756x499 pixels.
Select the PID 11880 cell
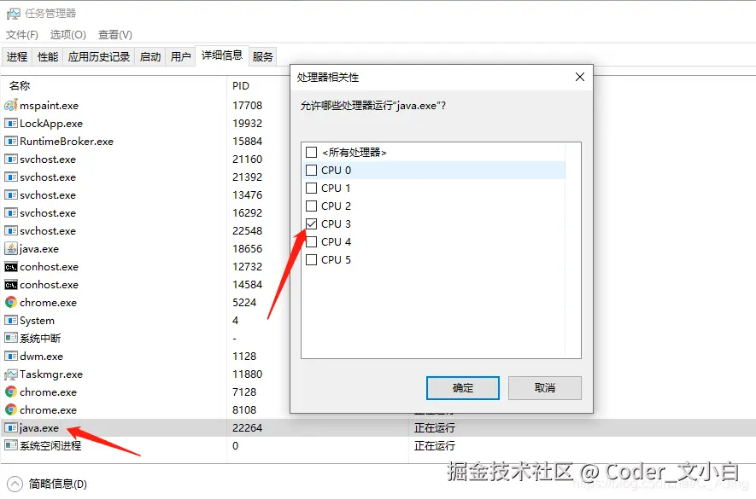click(248, 374)
